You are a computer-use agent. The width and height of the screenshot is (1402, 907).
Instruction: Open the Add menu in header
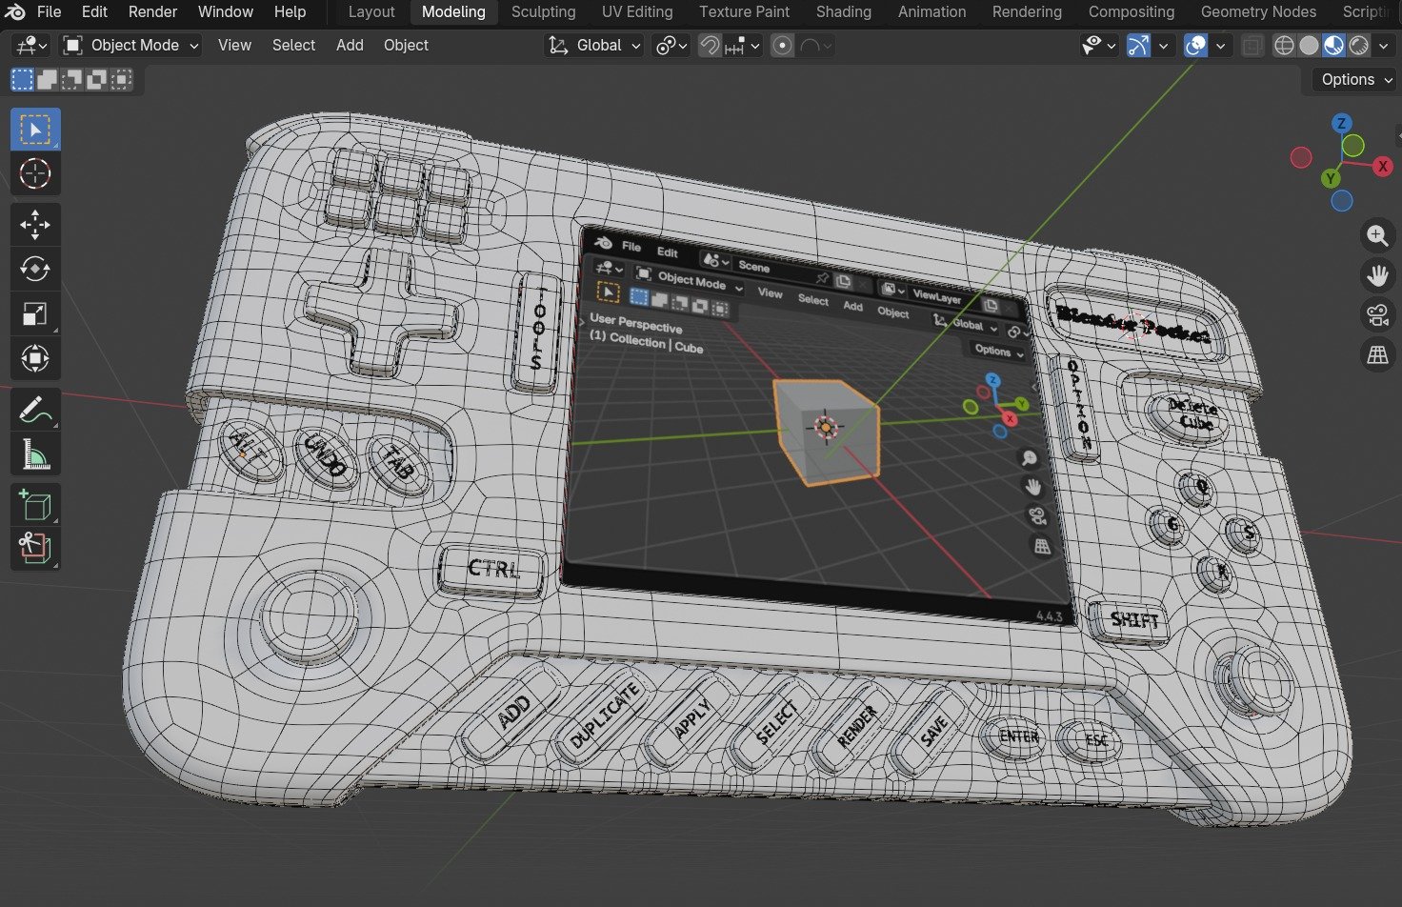coord(350,45)
